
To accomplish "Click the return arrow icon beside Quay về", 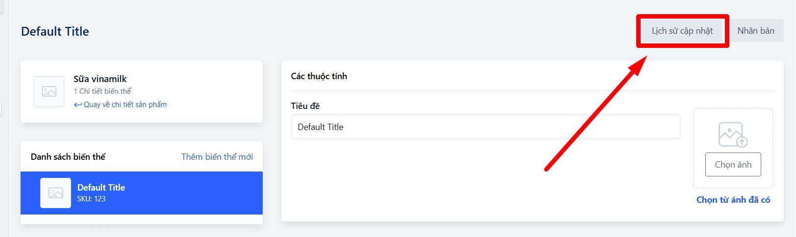I will 77,105.
